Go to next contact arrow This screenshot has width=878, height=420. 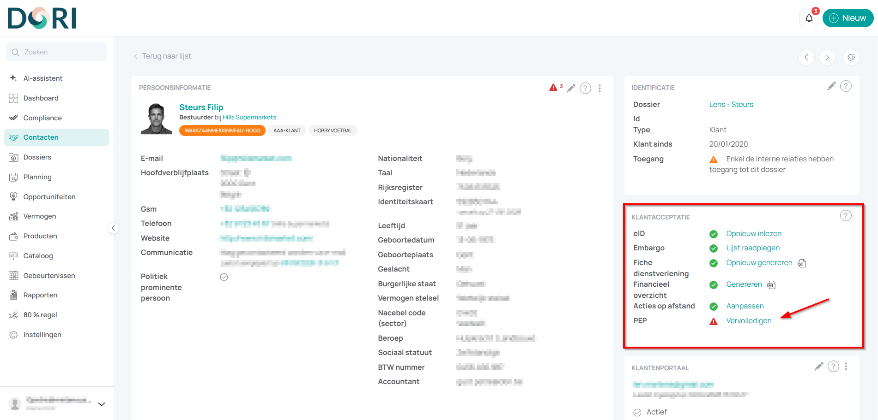(827, 57)
